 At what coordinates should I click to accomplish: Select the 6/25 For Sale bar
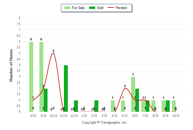pos(133,94)
